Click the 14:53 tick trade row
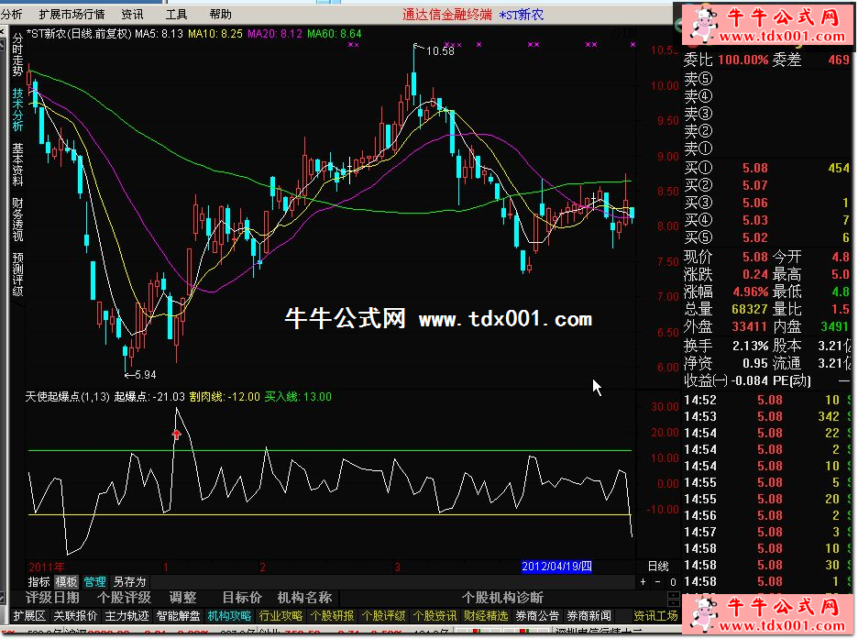 [766, 416]
